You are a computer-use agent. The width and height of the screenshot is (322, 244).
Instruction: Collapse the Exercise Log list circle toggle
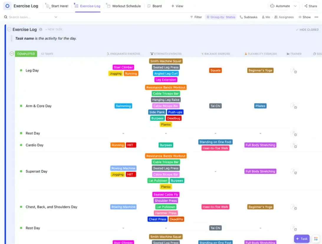pos(9,30)
